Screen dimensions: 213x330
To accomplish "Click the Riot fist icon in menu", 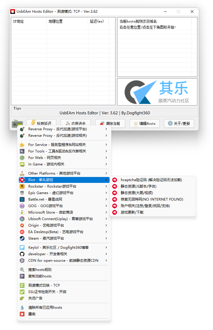I will click(22, 180).
